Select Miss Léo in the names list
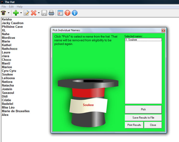The height and width of the screenshot is (142, 179). tap(8, 107)
